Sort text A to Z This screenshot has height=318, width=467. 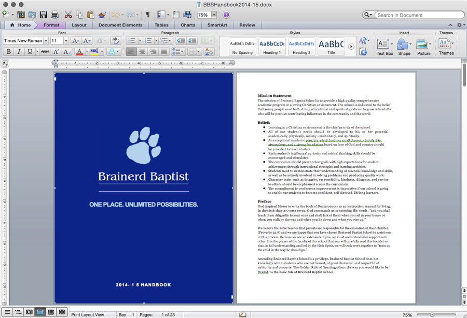click(x=209, y=52)
